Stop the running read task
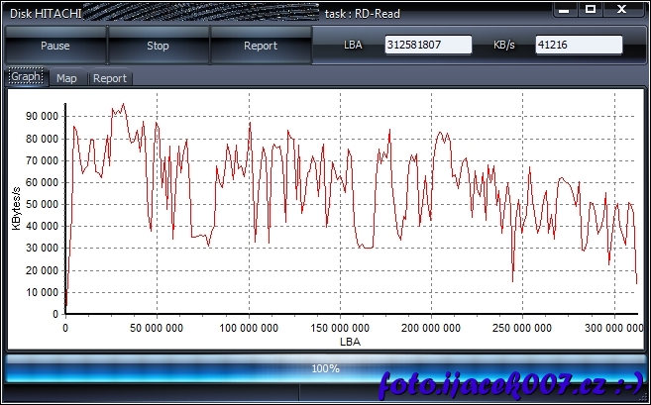Viewport: 651px width, 405px height. coord(158,46)
